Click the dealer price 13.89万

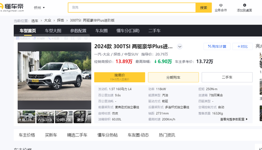(124, 61)
